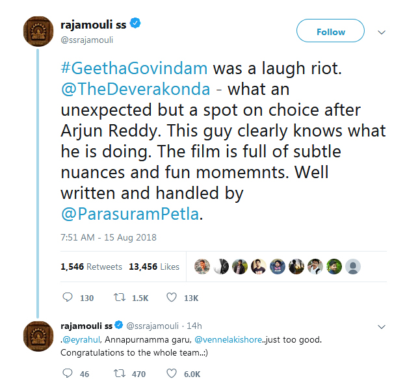This screenshot has height=379, width=405.
Task: Like the main tweet with the heart
Action: tap(172, 298)
